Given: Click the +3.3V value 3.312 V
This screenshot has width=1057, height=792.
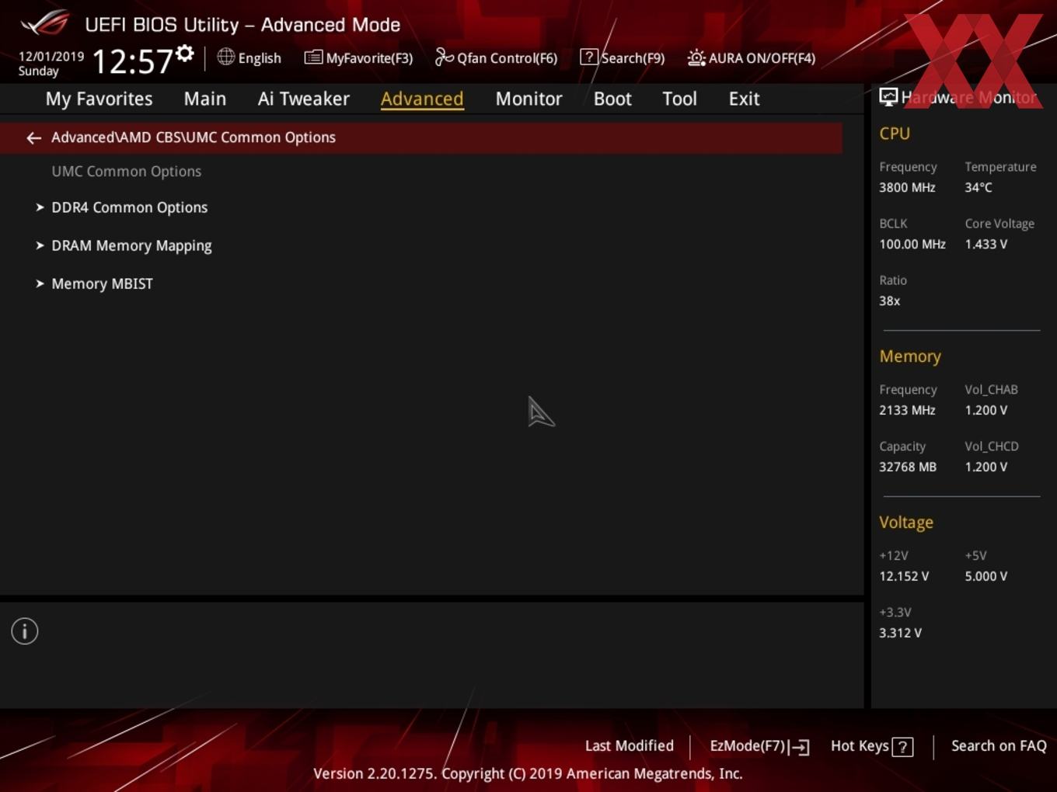Looking at the screenshot, I should click(901, 633).
